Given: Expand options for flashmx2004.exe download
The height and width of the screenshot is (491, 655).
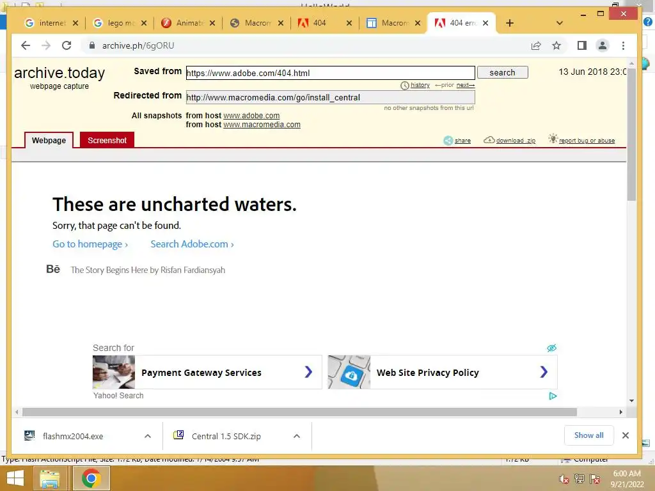Looking at the screenshot, I should pyautogui.click(x=148, y=436).
